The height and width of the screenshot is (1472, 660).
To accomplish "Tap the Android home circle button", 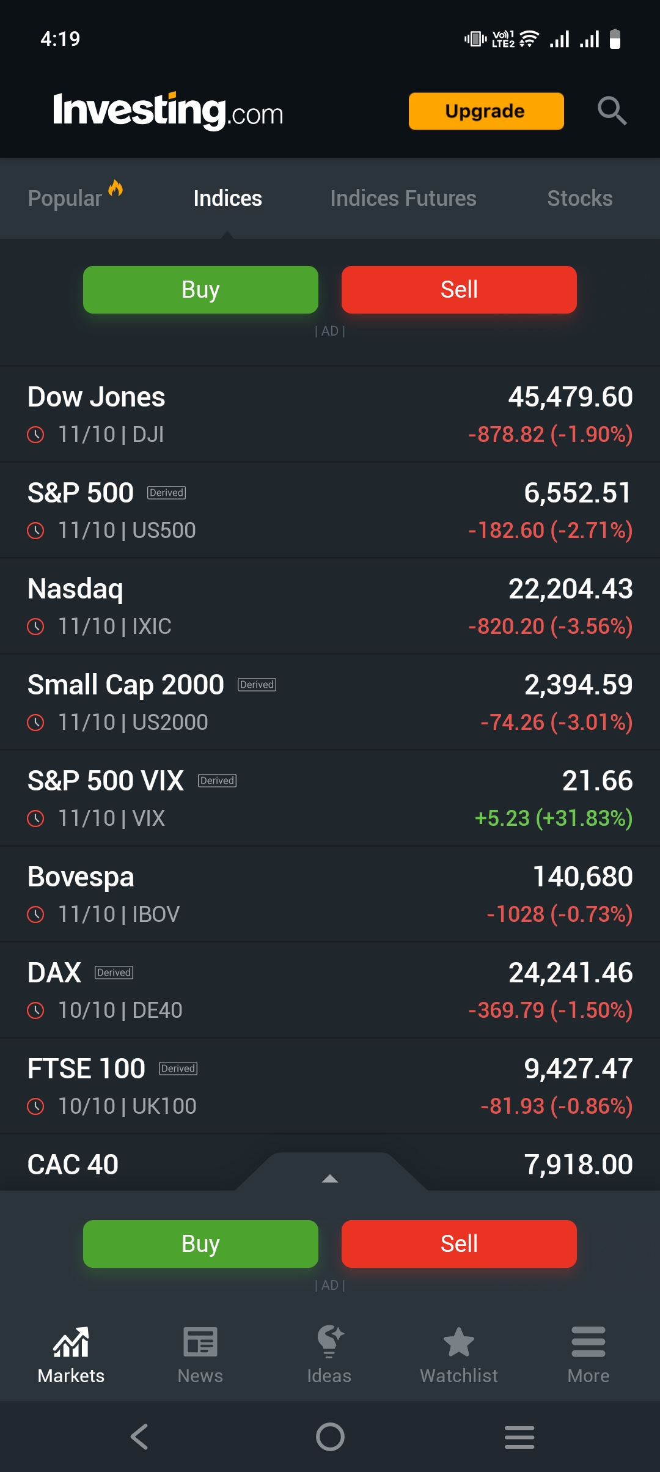I will click(x=330, y=1437).
